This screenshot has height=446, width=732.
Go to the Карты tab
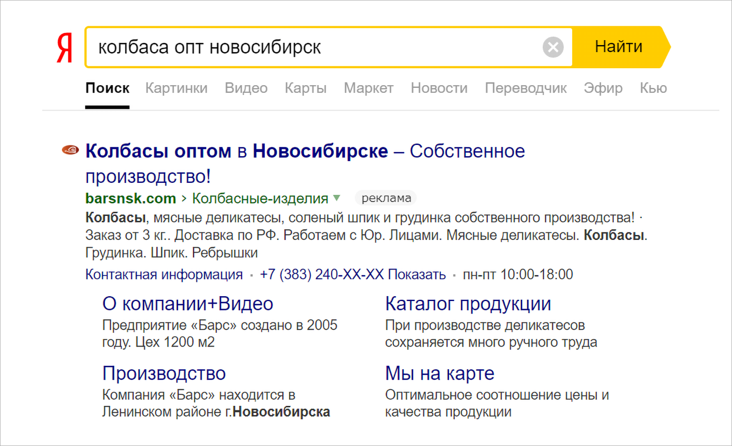(x=306, y=88)
